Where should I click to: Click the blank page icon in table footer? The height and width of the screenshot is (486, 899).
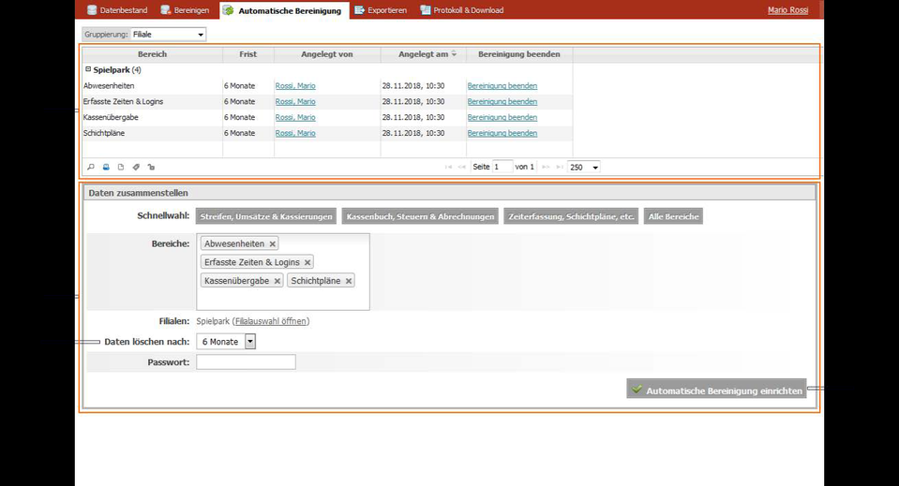point(121,168)
